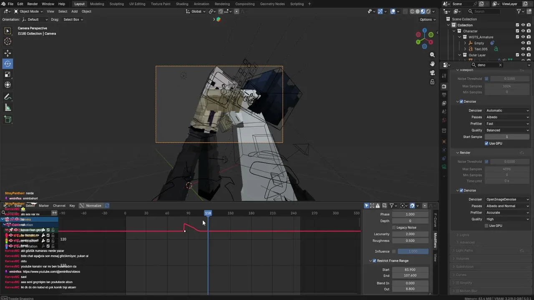The height and width of the screenshot is (300, 534).
Task: Open the Marker menu in graph editor
Action: click(44, 205)
